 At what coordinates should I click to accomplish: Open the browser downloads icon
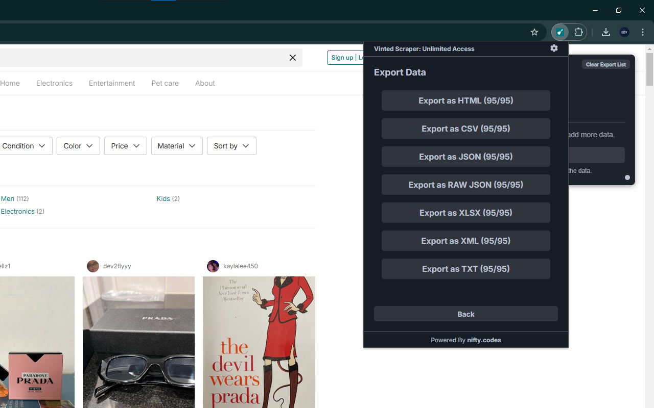605,32
